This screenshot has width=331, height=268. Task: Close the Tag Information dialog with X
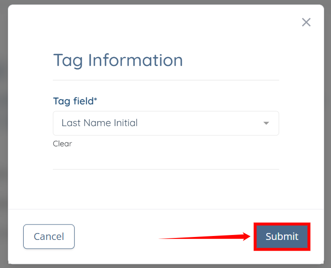pyautogui.click(x=306, y=22)
